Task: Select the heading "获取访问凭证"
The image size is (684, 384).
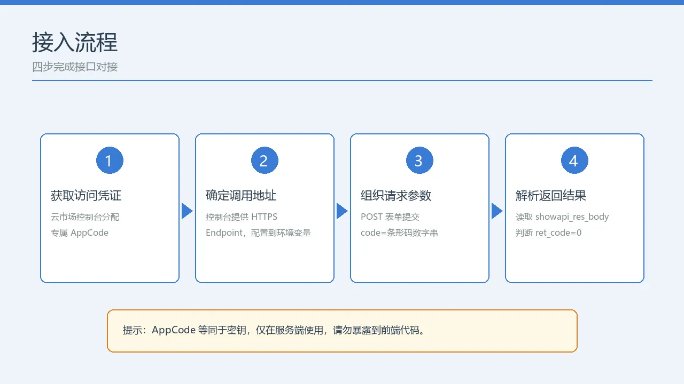Action: (x=86, y=196)
